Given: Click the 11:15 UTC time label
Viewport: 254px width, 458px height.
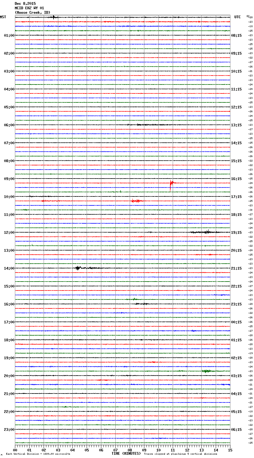Looking at the screenshot, I should 236,89.
